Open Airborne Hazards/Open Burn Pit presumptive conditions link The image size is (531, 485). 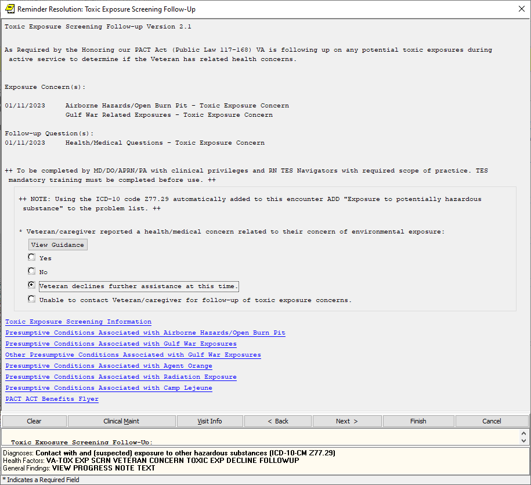[x=145, y=333]
